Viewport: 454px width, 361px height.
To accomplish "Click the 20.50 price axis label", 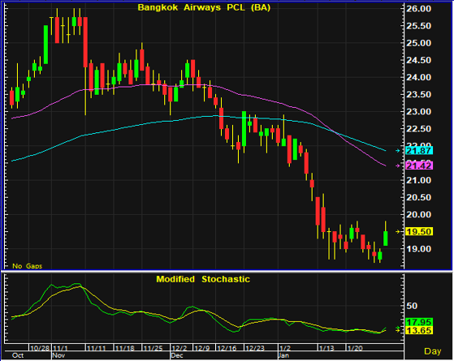I will pos(419,197).
